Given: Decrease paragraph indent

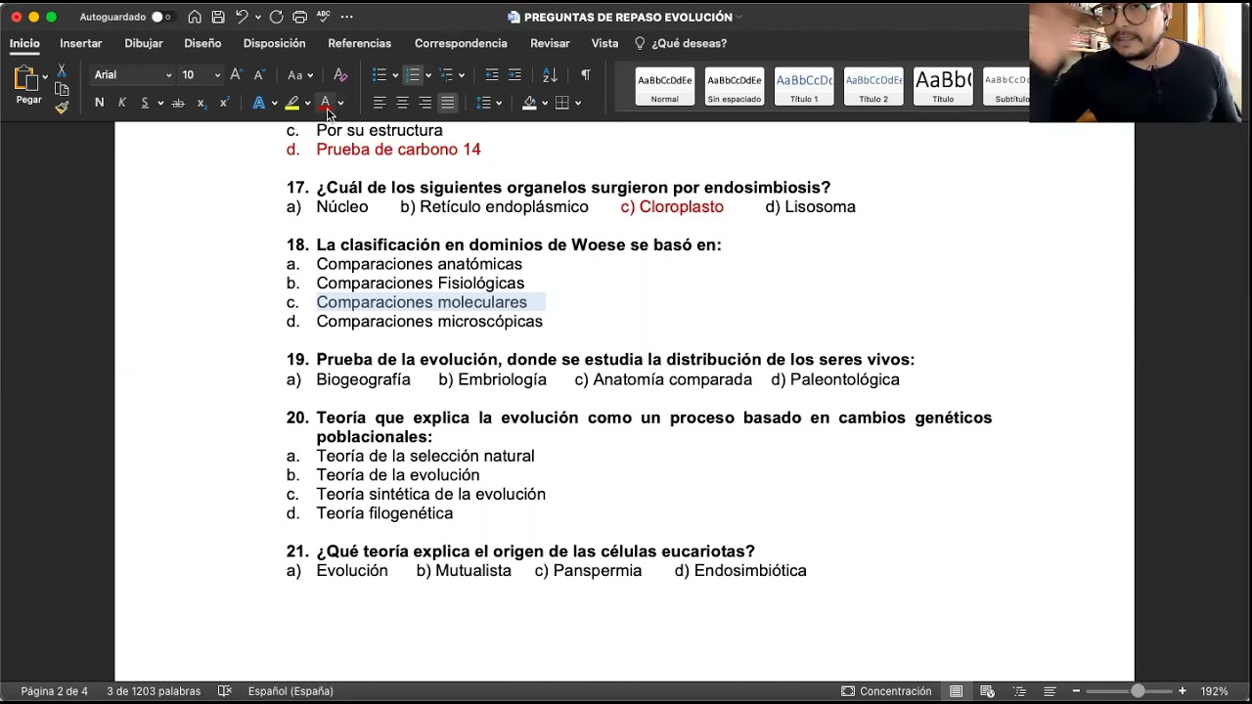Looking at the screenshot, I should point(492,74).
